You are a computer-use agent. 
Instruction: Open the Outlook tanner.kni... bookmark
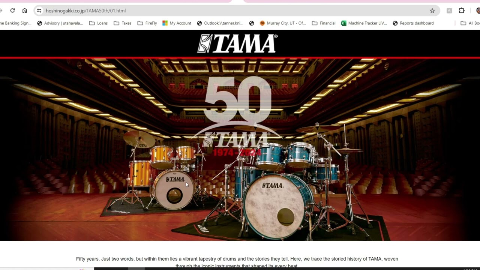(x=220, y=23)
